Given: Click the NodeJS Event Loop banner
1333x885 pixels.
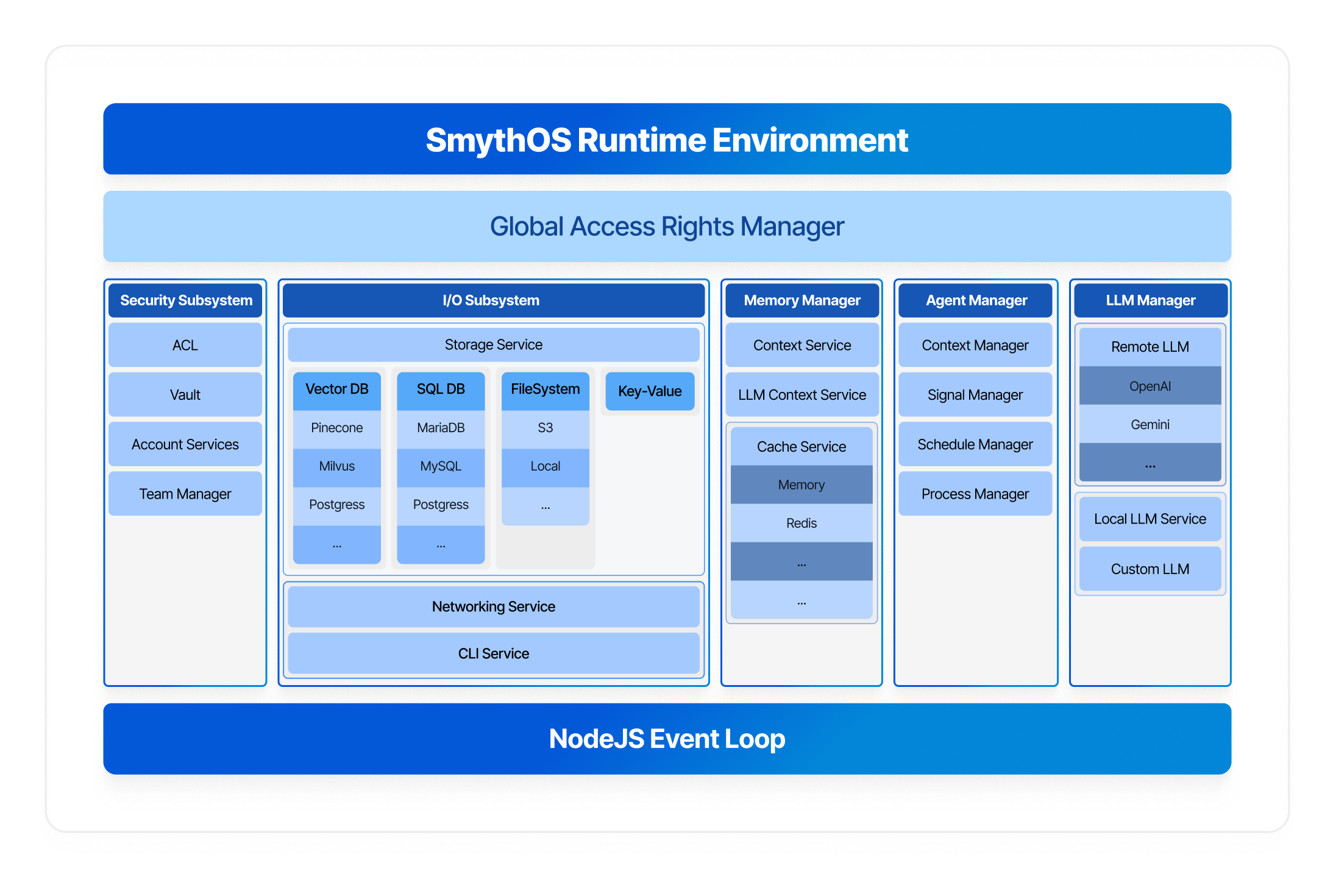Looking at the screenshot, I should point(667,739).
